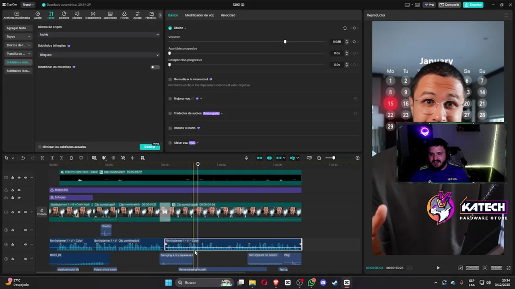The height and width of the screenshot is (289, 515).
Task: Open bilingual subtitles Ninguno dropdown
Action: click(99, 55)
